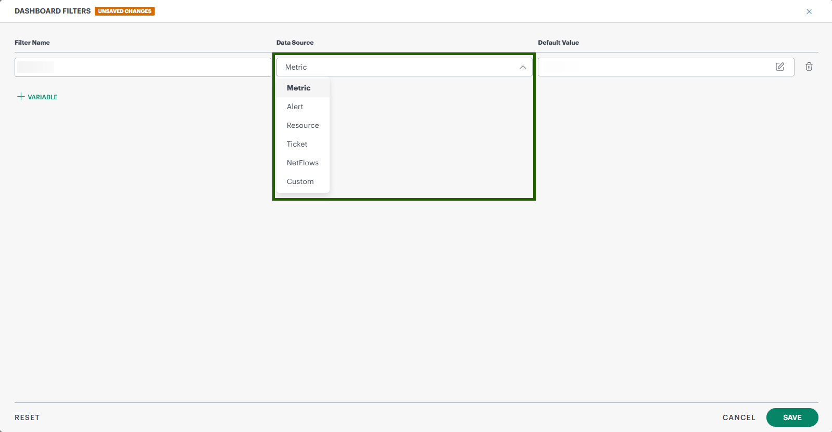Click the edit icon in Default Value field
Viewport: 832px width, 432px height.
(779, 67)
